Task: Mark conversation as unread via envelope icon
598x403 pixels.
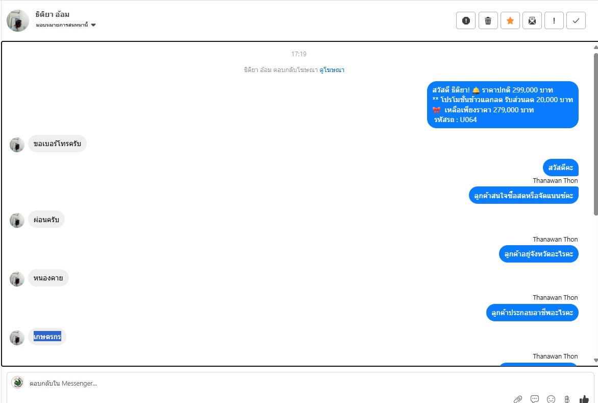Action: [x=532, y=20]
